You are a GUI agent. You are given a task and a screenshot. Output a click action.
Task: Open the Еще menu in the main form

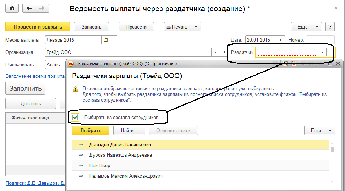(x=306, y=27)
